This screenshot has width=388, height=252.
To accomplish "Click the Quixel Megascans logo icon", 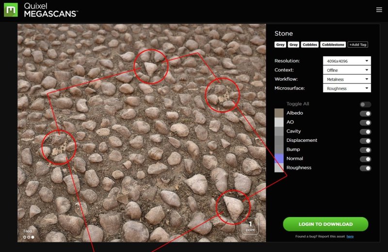I will click(11, 10).
